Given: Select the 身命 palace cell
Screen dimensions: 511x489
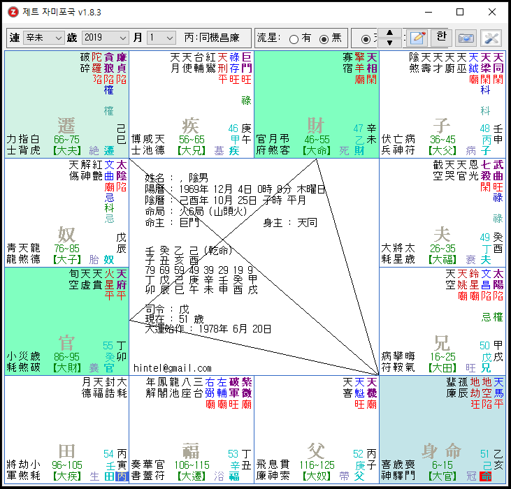Looking at the screenshot, I should tap(442, 430).
